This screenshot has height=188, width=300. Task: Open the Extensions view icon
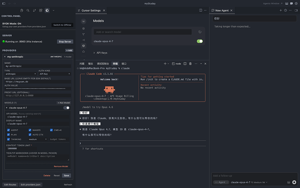40,10
